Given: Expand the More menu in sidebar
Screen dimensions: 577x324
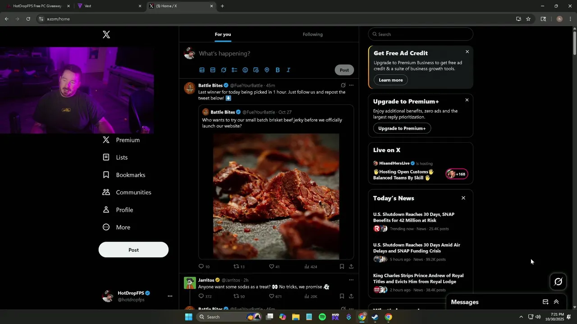Looking at the screenshot, I should pyautogui.click(x=117, y=227).
